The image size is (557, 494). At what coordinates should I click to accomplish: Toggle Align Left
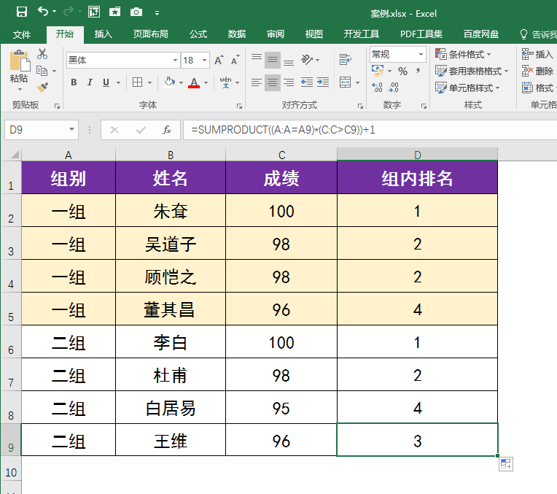(257, 82)
